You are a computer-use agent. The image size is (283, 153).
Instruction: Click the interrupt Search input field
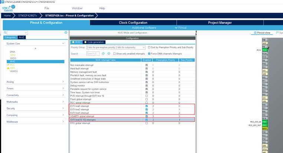[93, 54]
